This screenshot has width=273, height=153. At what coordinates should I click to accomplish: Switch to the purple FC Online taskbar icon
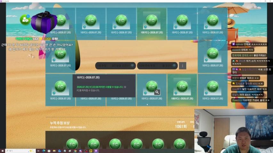click(96, 151)
